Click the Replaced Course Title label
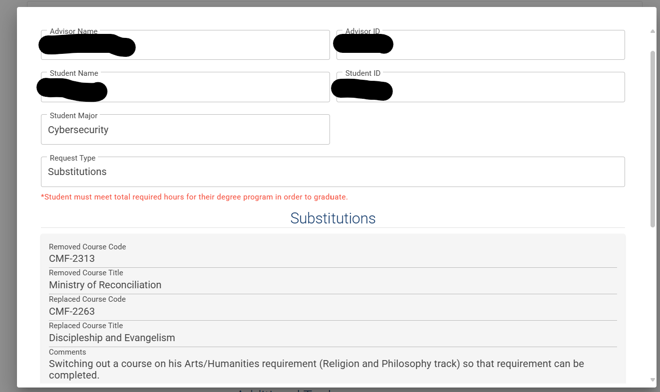 (x=86, y=326)
